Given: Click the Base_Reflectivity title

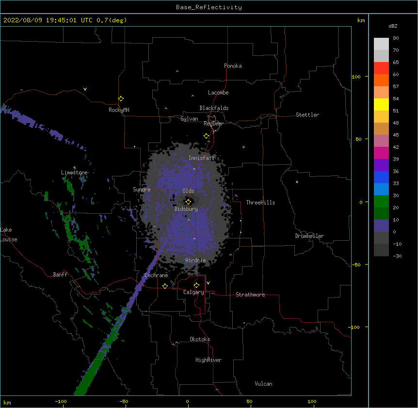Looking at the screenshot, I should coord(209,7).
